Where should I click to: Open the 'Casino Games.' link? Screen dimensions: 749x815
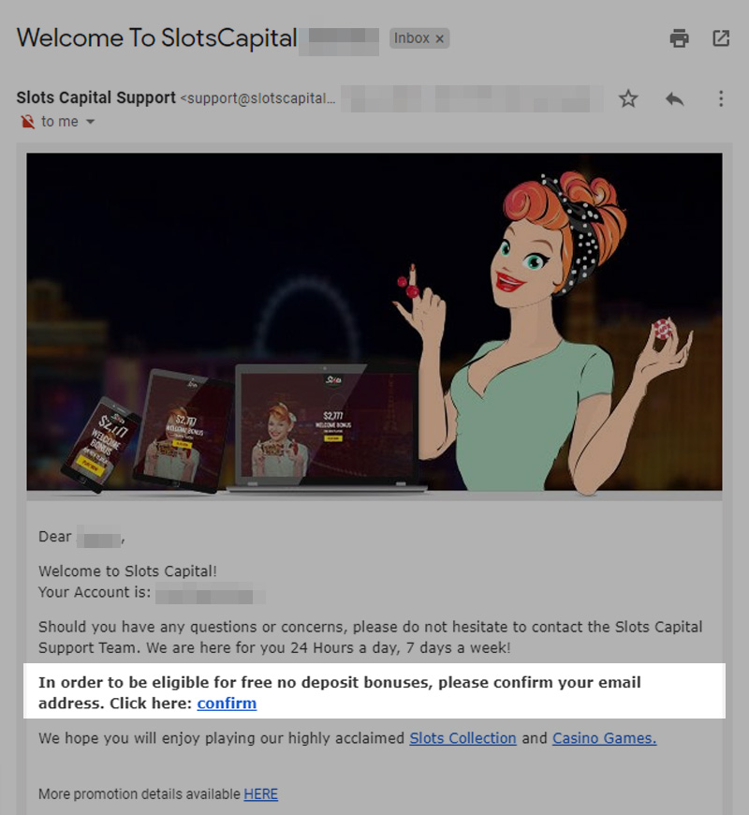pyautogui.click(x=604, y=738)
